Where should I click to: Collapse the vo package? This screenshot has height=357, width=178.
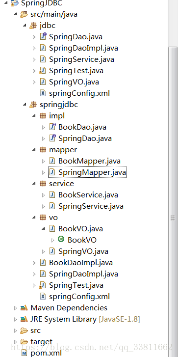(x=34, y=218)
